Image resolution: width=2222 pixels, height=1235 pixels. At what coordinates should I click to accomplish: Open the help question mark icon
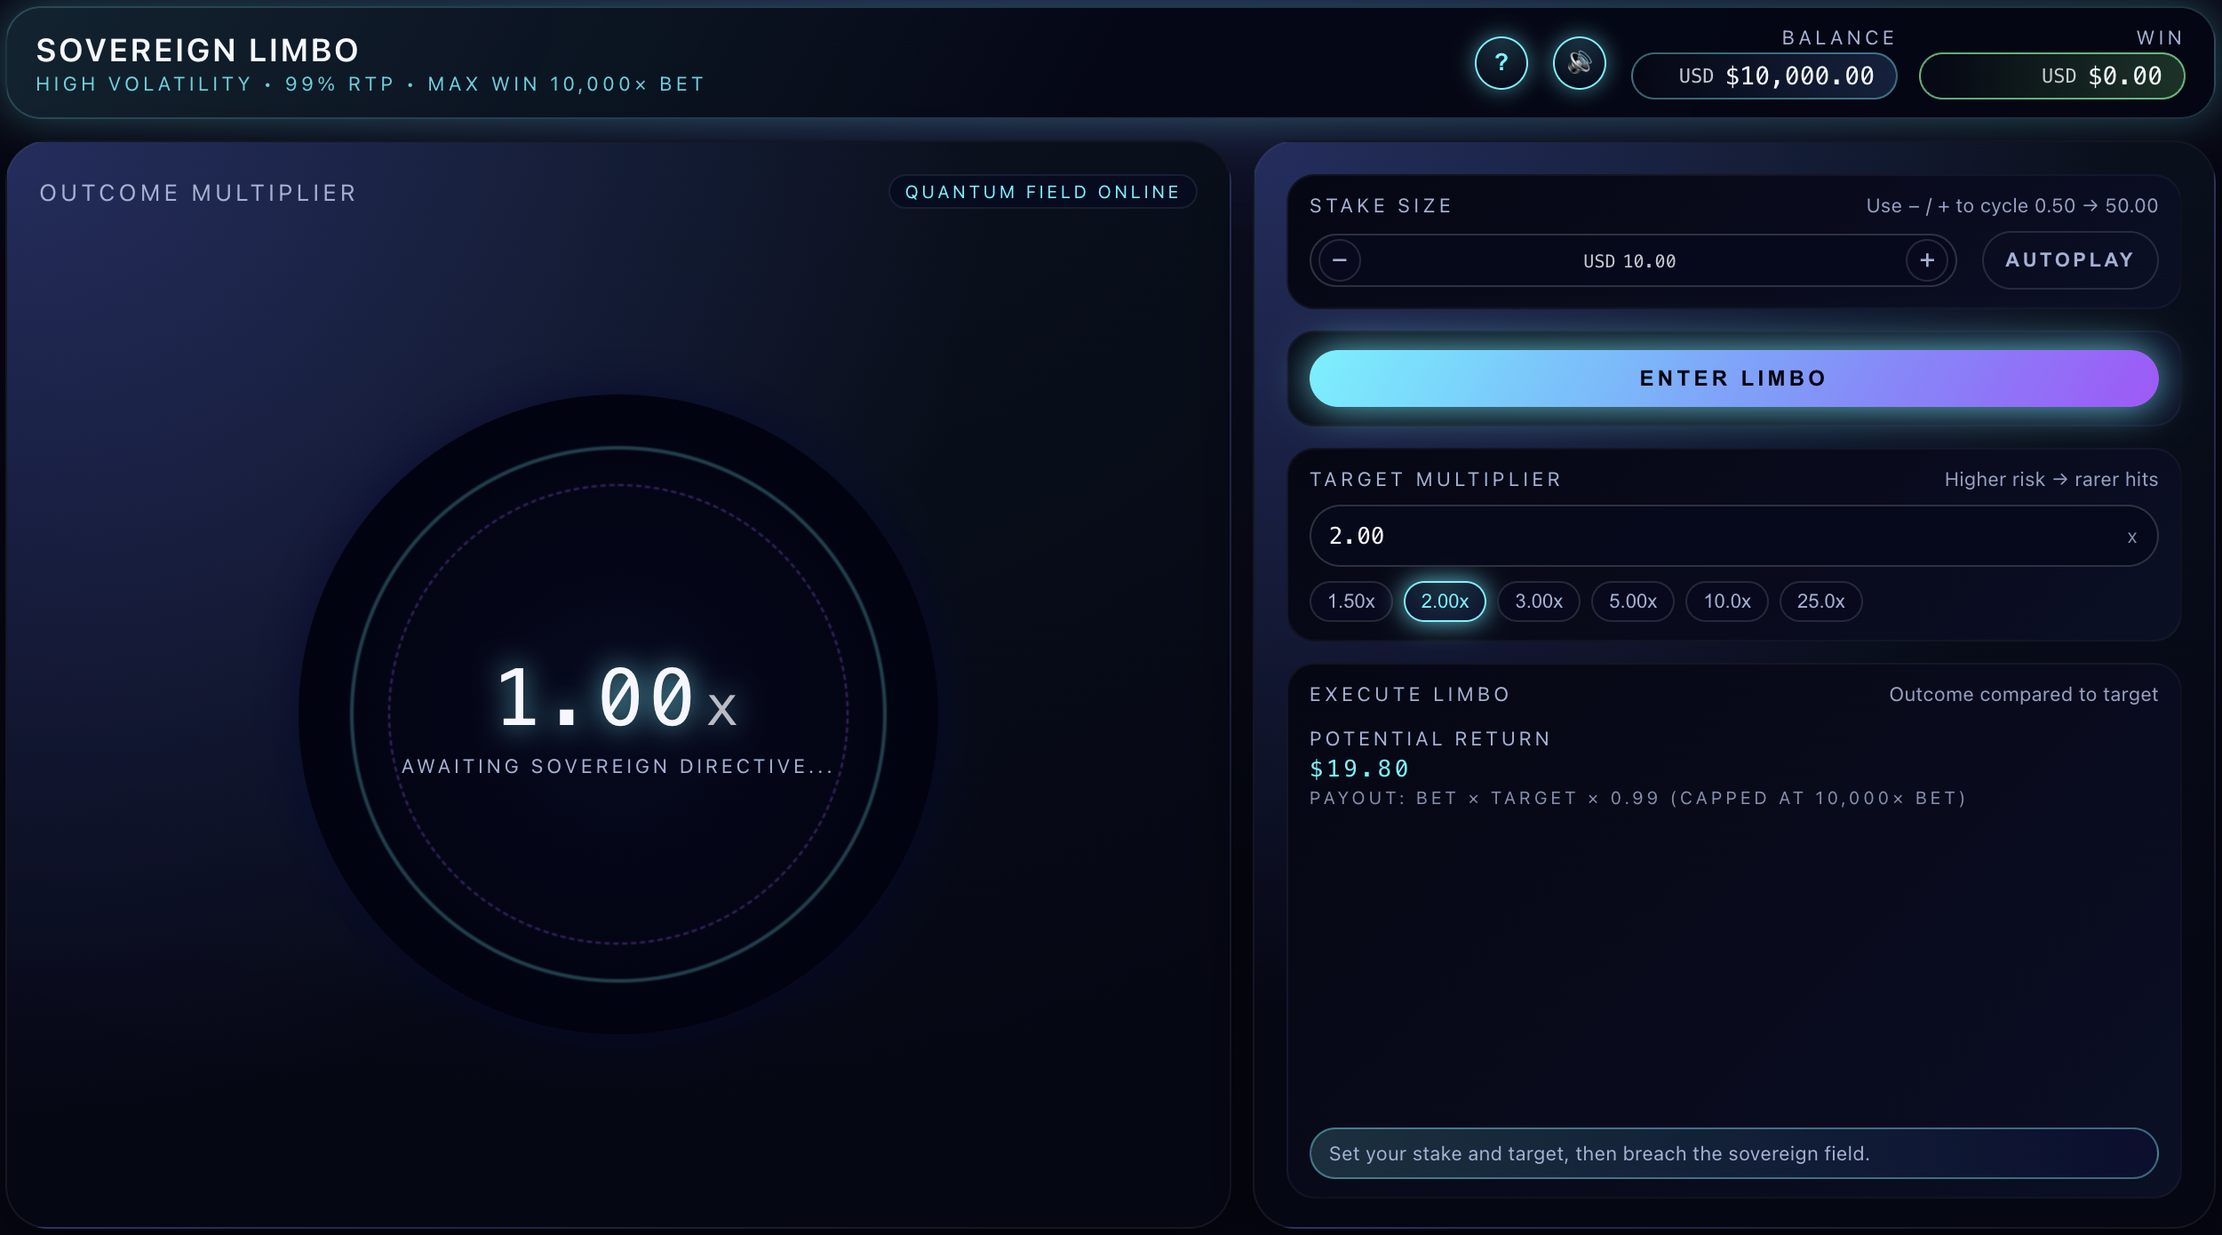[x=1501, y=63]
